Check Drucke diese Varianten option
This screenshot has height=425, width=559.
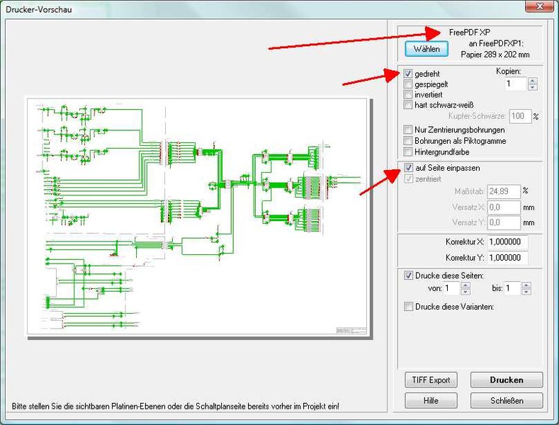pyautogui.click(x=408, y=307)
